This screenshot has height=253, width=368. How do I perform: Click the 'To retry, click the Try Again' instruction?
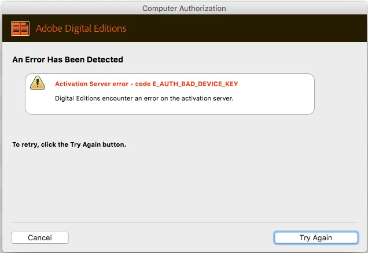tap(69, 144)
